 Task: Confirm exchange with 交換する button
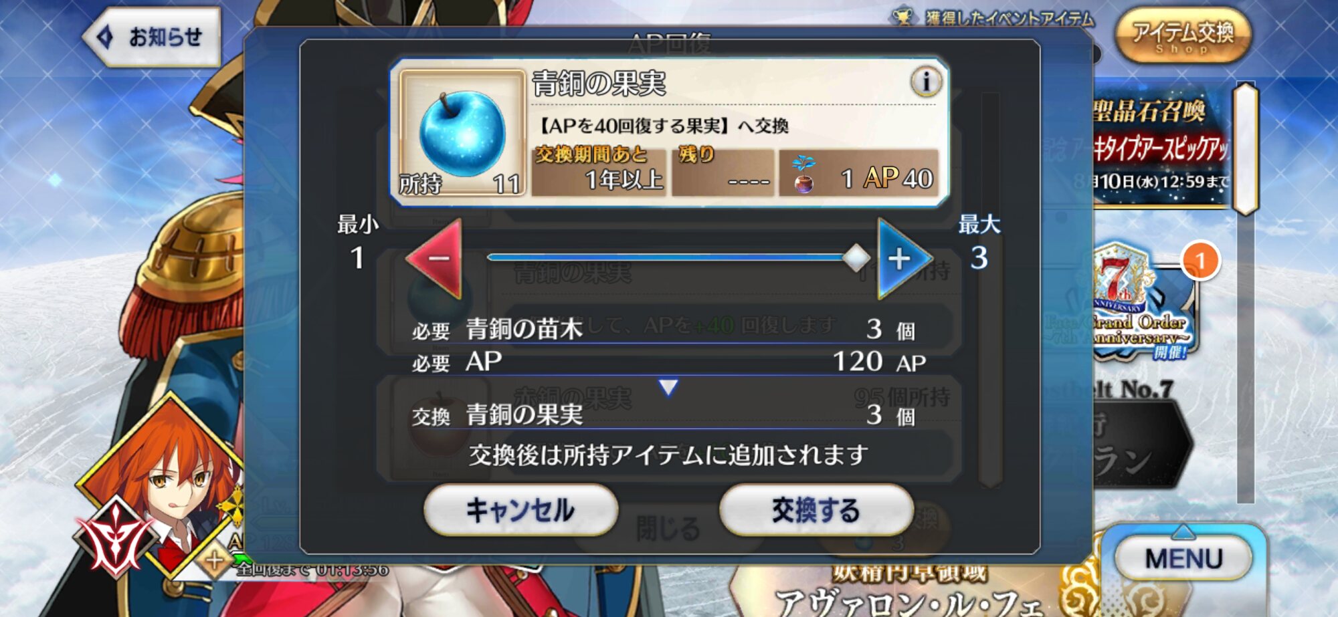816,509
